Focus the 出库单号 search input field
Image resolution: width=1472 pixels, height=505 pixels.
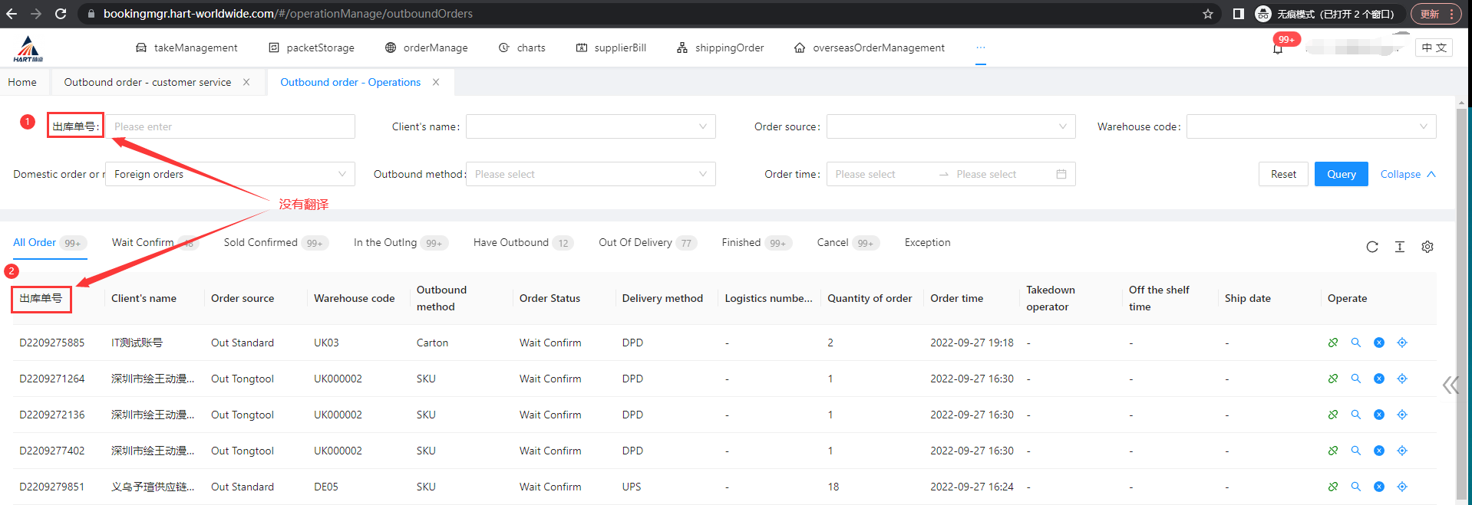[x=230, y=126]
